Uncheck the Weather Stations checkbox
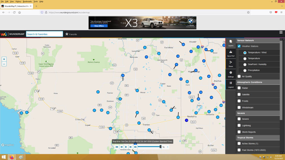 tap(239, 46)
